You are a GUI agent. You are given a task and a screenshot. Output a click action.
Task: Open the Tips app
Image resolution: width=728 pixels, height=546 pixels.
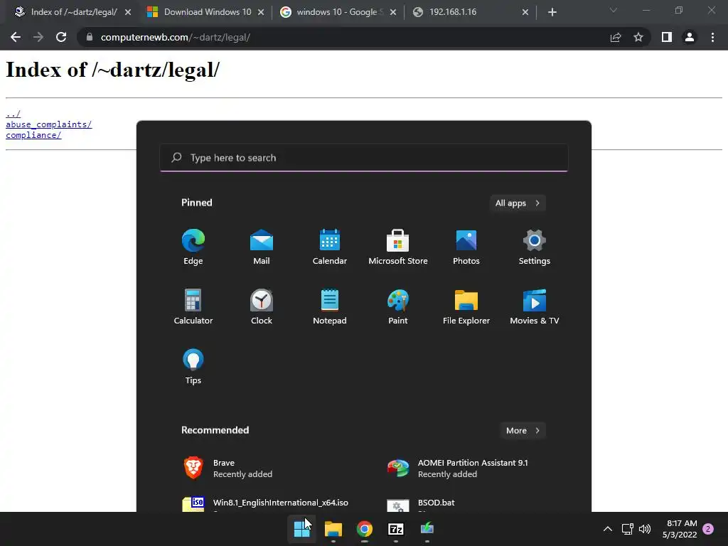193,367
